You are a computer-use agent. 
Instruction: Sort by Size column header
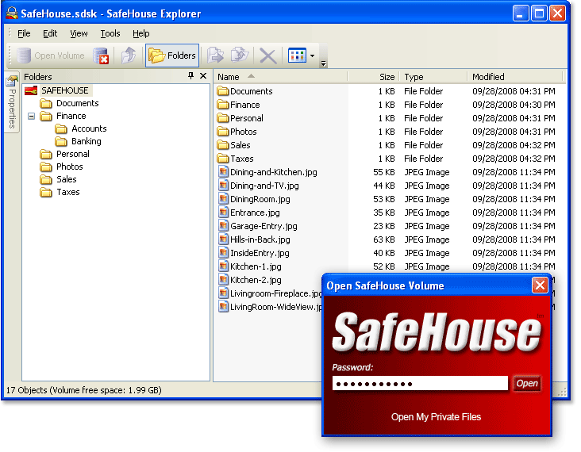pos(374,77)
